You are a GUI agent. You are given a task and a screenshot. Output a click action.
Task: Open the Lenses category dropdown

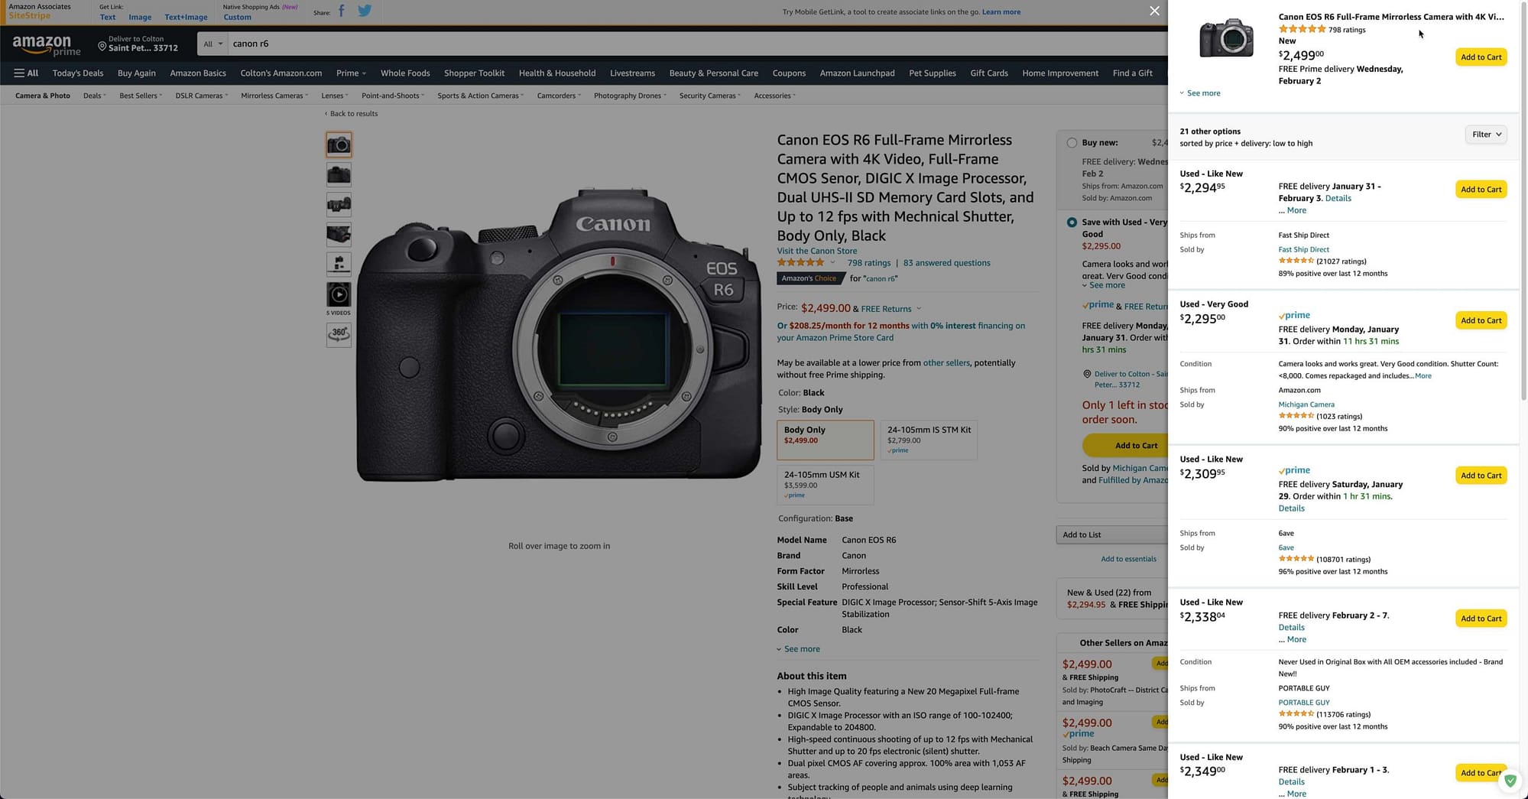coord(334,96)
